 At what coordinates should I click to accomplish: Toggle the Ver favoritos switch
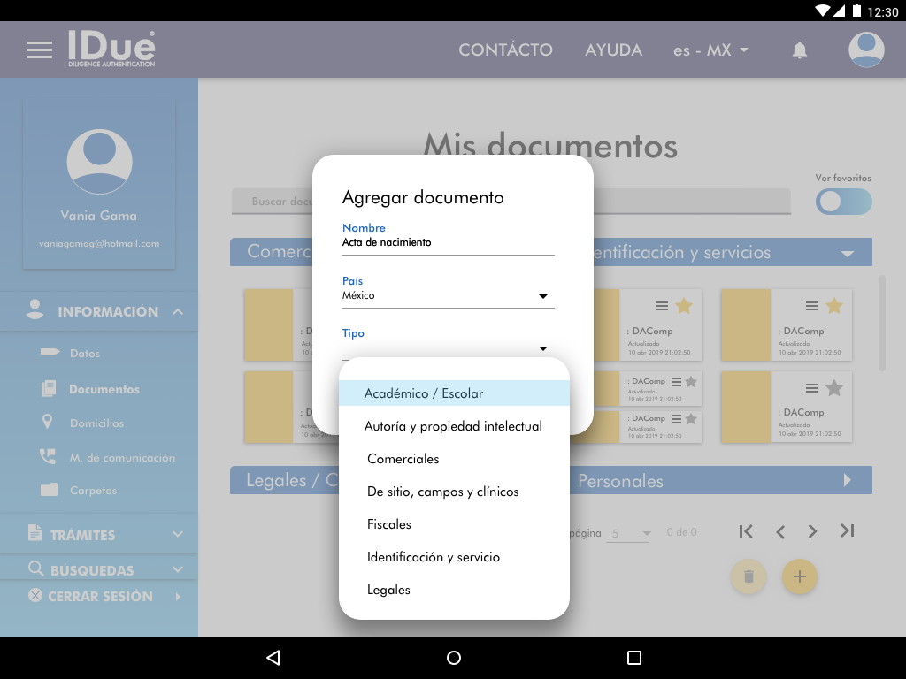point(843,202)
